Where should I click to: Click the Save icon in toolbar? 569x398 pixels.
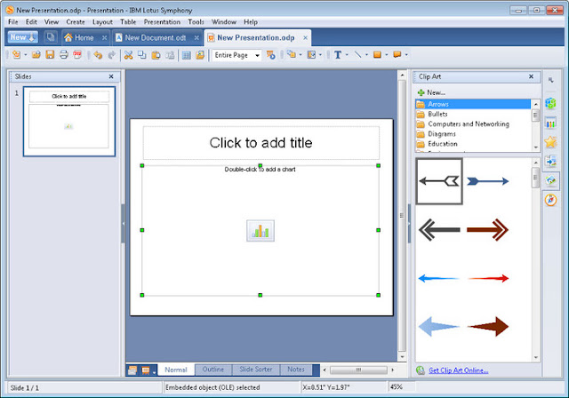click(x=50, y=55)
